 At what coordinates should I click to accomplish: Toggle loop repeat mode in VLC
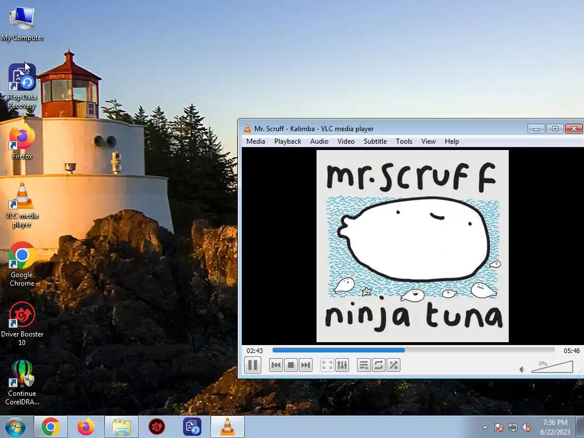click(379, 365)
